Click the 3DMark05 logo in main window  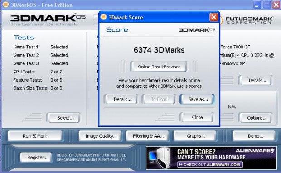pos(48,19)
